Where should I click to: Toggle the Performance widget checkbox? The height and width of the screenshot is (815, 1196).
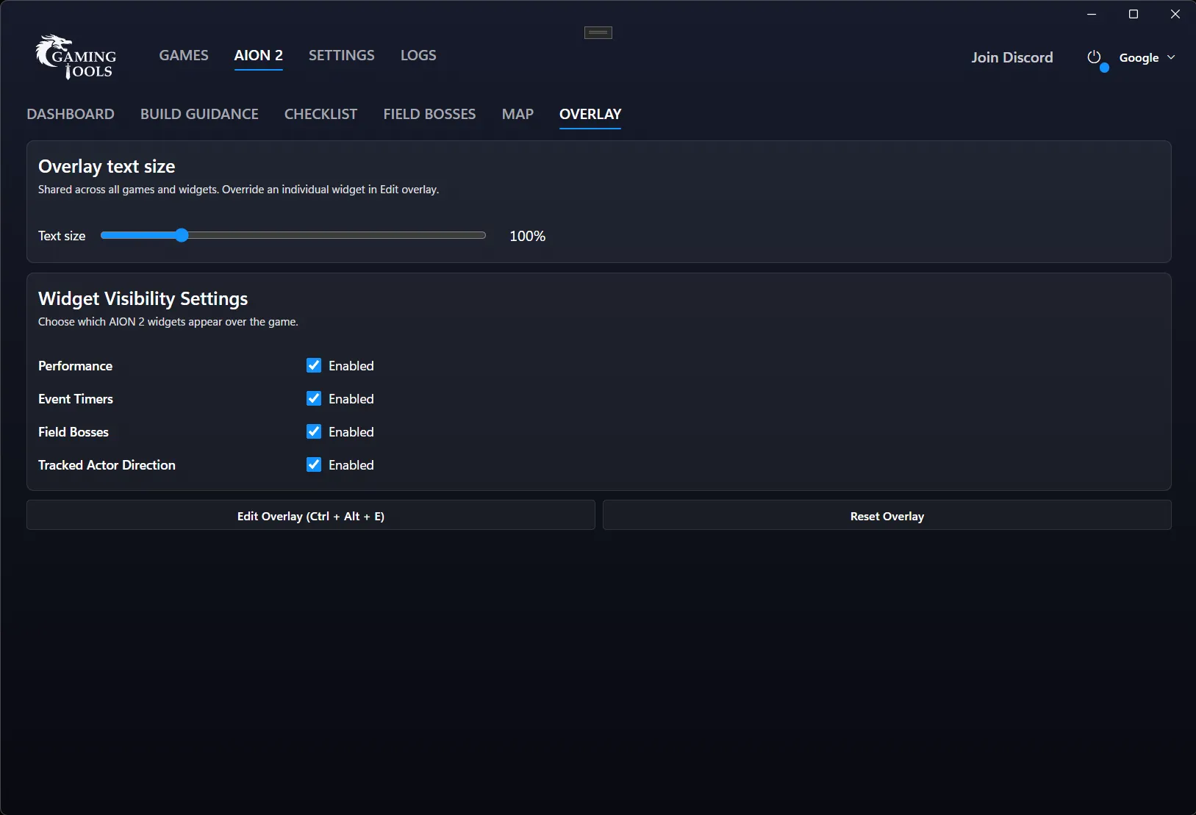[x=314, y=365]
